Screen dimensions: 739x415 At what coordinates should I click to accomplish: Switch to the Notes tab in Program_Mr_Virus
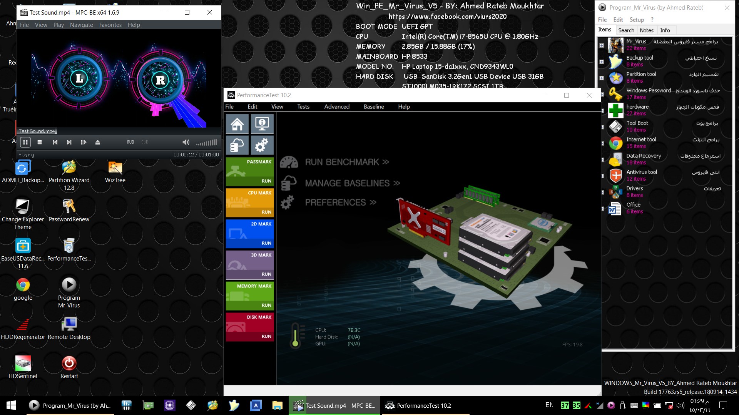coord(647,30)
